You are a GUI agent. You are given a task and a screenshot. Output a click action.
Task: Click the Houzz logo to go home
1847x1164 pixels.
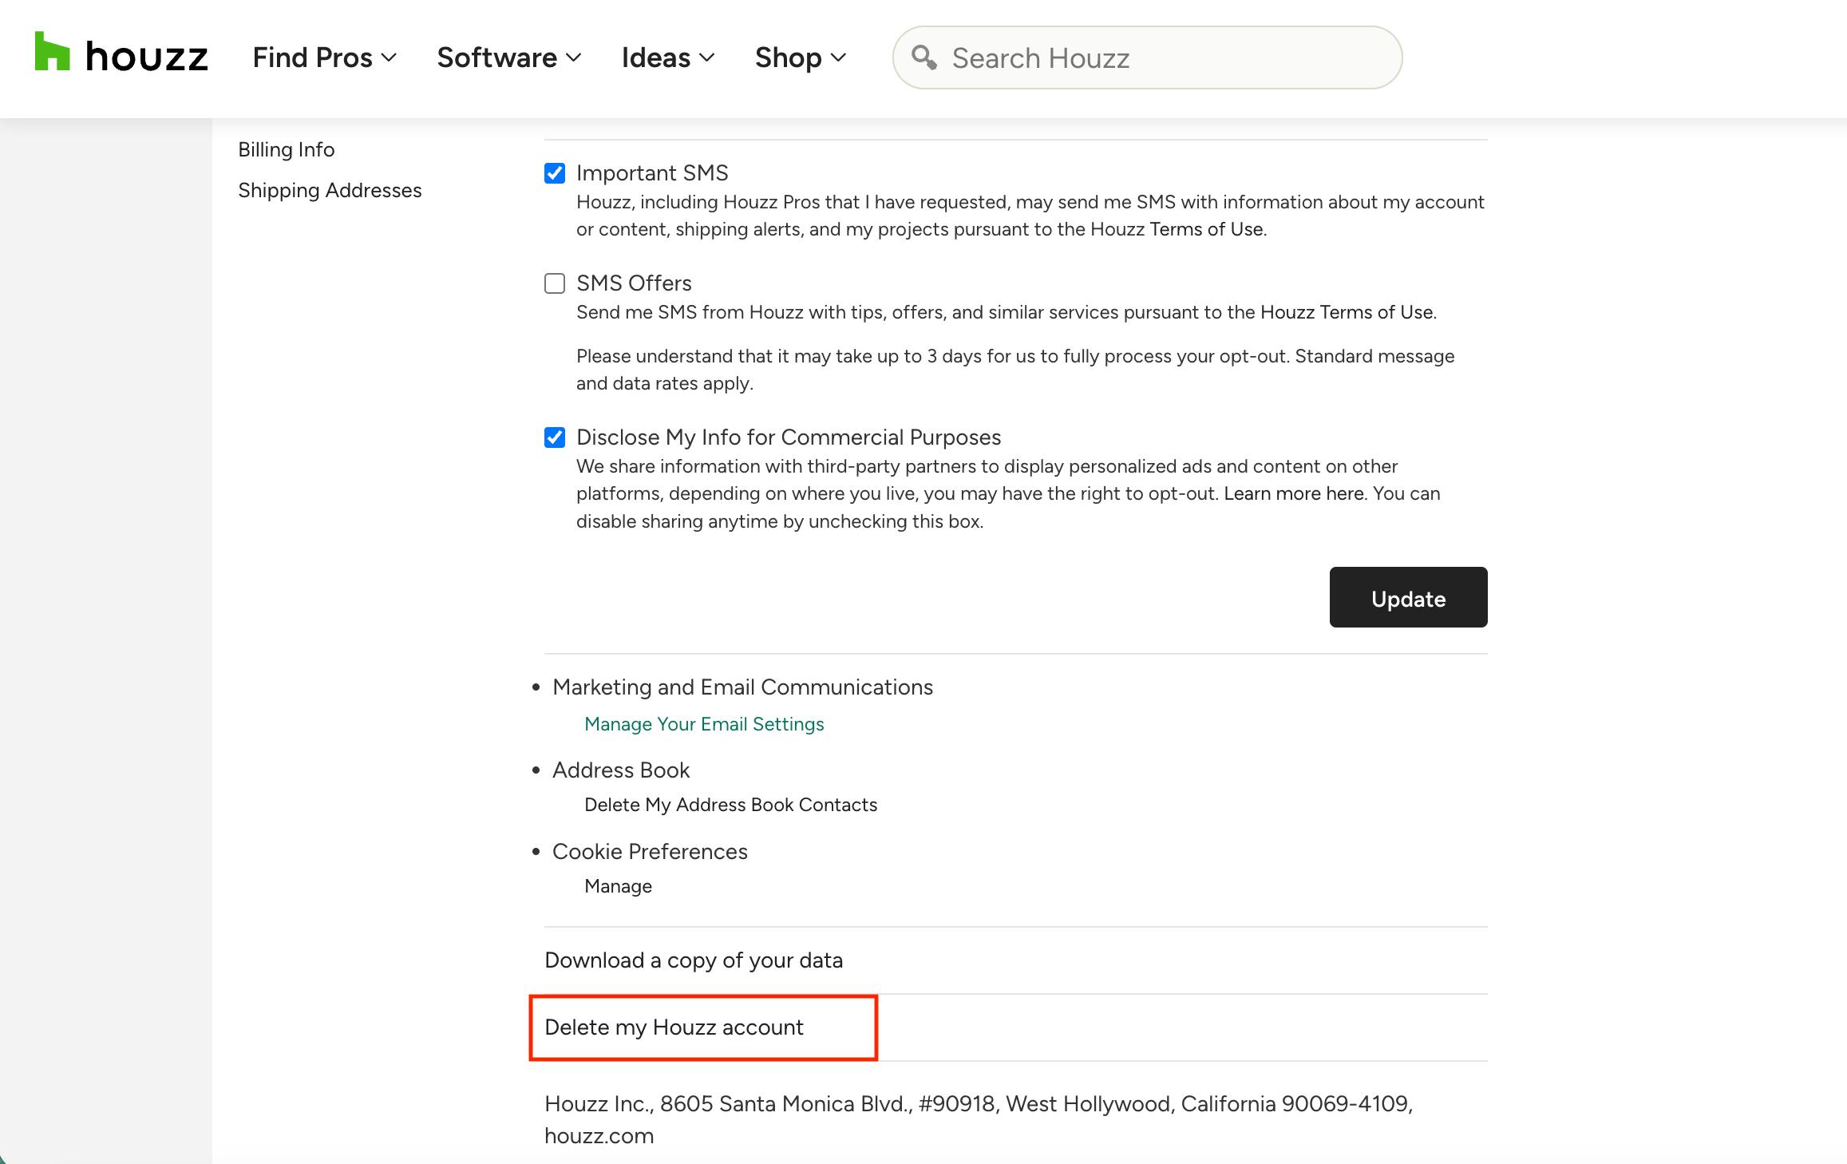pyautogui.click(x=121, y=54)
